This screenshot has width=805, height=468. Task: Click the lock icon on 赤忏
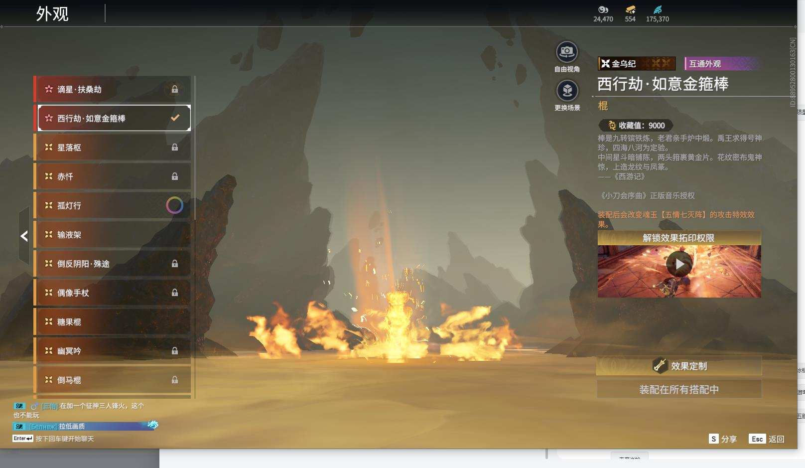pos(175,176)
